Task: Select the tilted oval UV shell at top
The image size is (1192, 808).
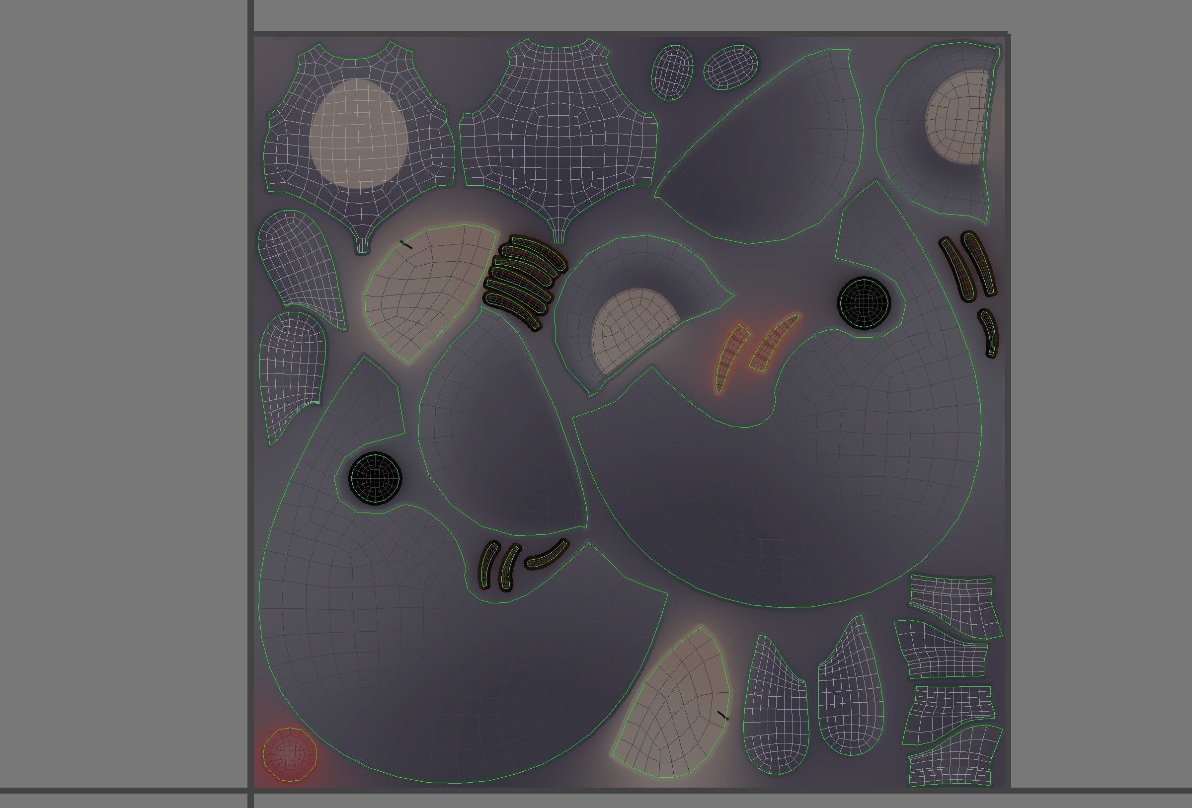Action: tap(730, 67)
